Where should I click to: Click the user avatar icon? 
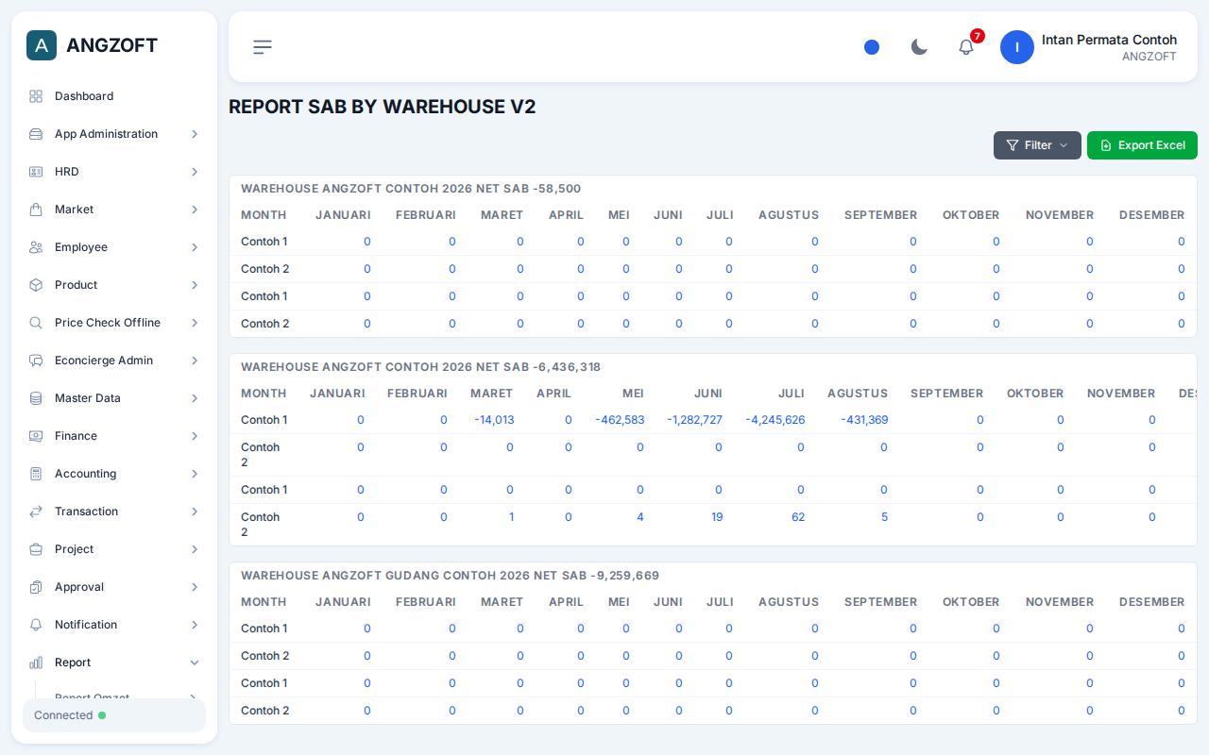(1017, 47)
